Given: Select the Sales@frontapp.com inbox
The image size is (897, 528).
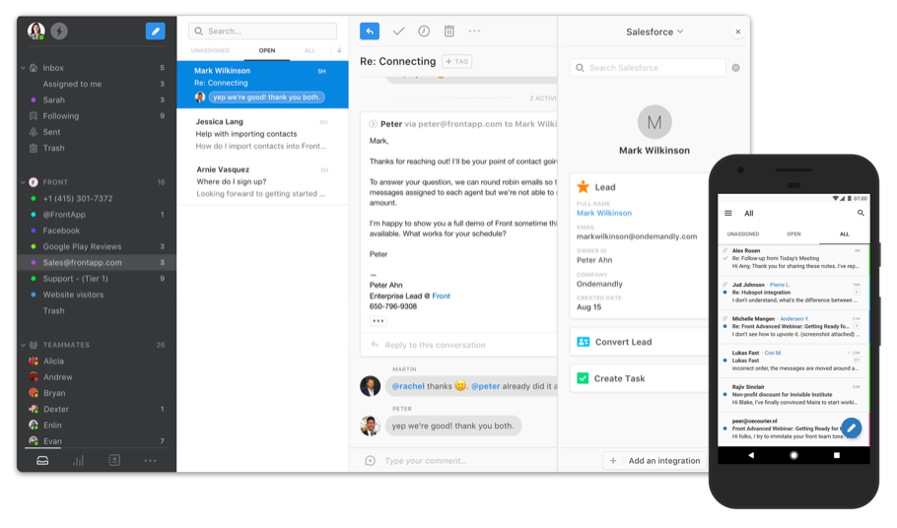Looking at the screenshot, I should (98, 263).
